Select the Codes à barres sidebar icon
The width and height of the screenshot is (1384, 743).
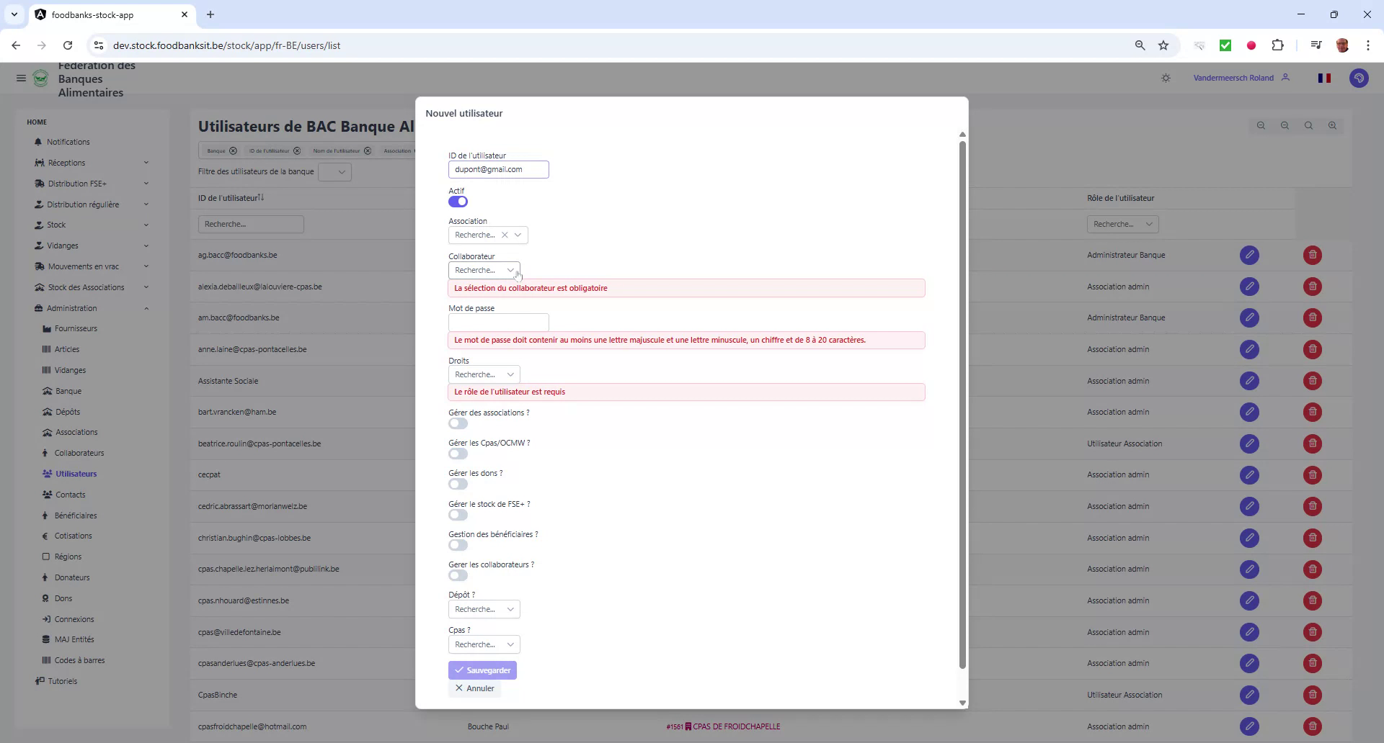coord(46,660)
